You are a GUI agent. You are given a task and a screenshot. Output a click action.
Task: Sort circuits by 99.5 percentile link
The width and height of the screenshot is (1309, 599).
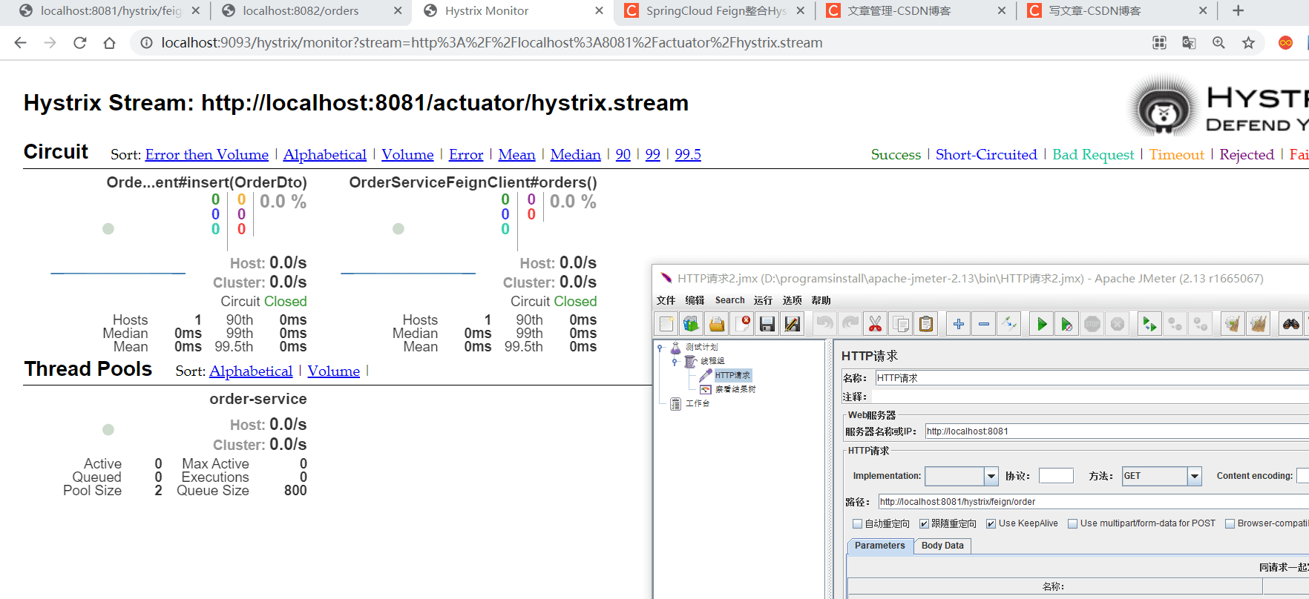pyautogui.click(x=688, y=154)
